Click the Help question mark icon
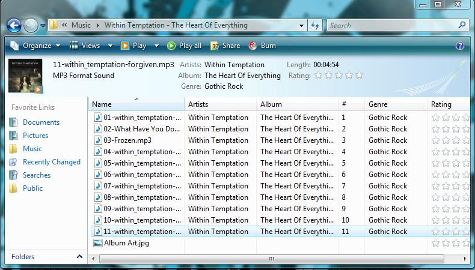 [x=460, y=46]
